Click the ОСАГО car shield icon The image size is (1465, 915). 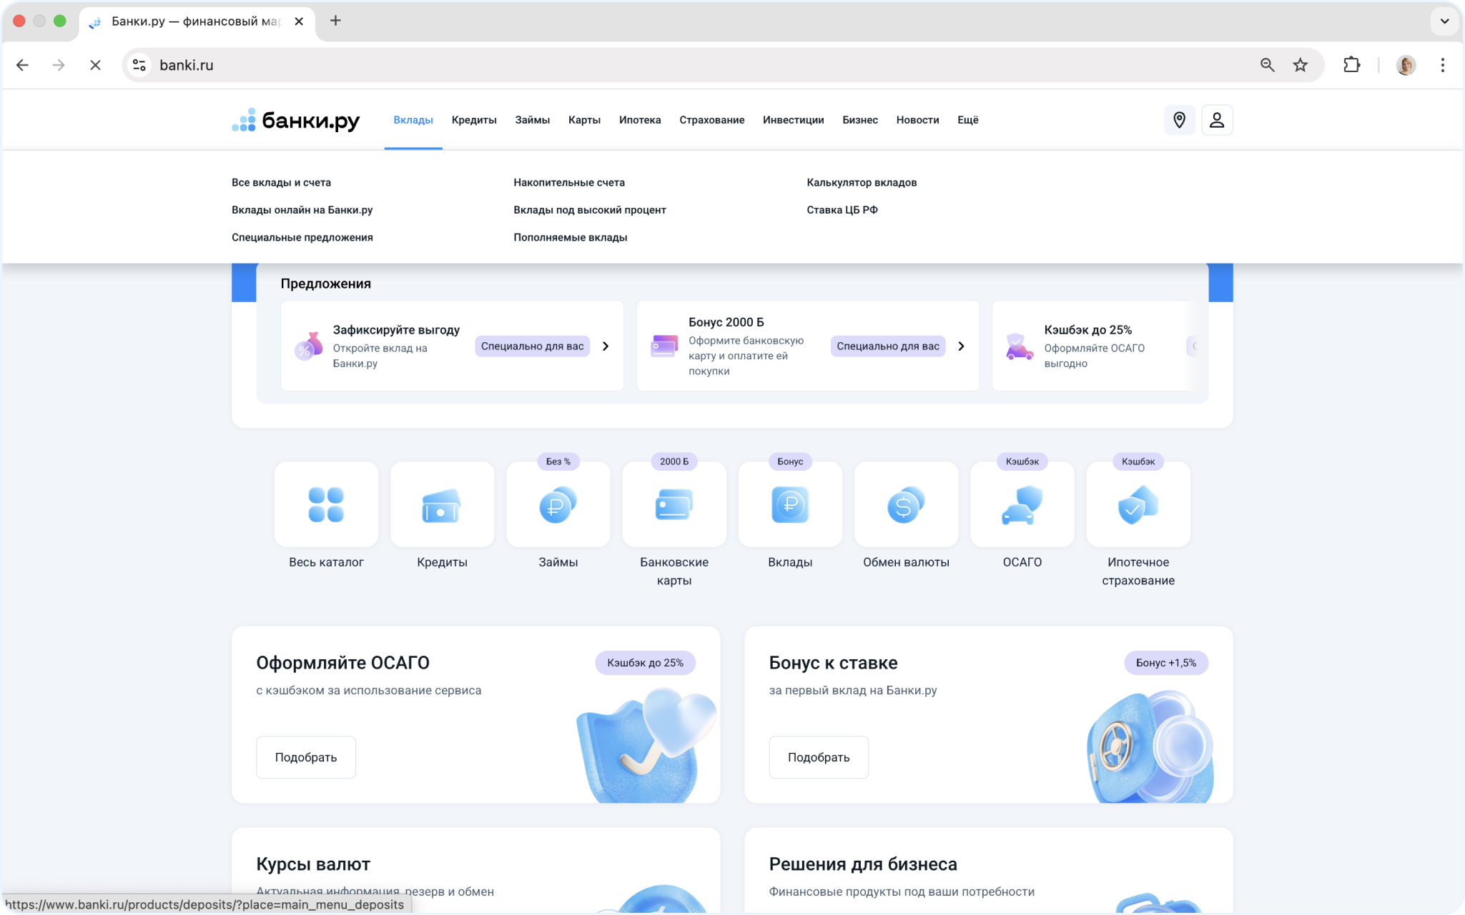pos(1022,504)
